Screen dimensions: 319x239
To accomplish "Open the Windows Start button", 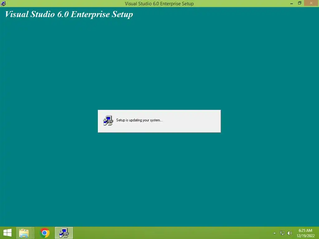I will click(7, 233).
